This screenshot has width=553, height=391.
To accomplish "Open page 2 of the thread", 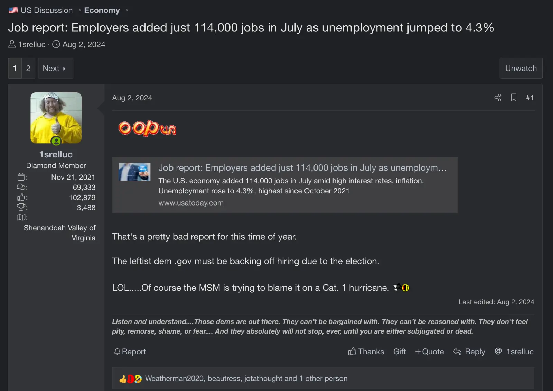I will click(x=28, y=68).
